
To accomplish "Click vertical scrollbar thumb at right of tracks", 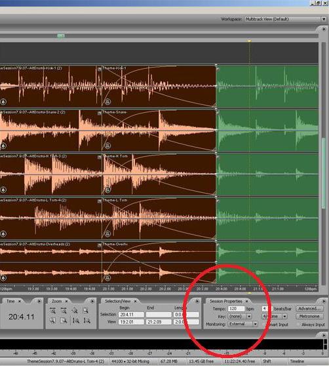I will point(323,173).
